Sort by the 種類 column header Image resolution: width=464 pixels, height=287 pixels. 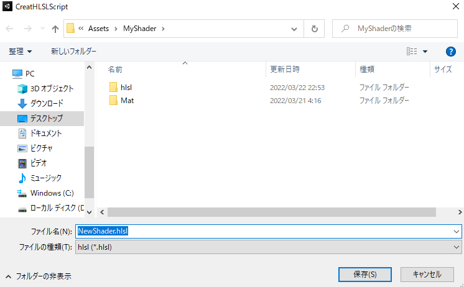[x=367, y=70]
